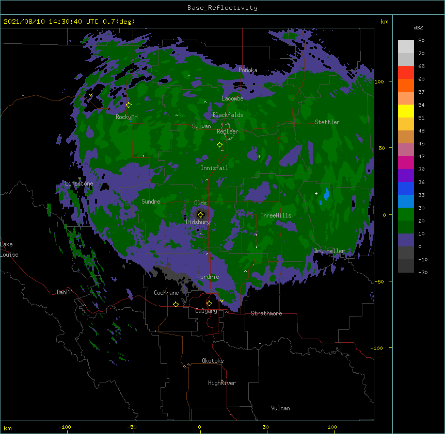445x434 pixels.
Task: Click the Olds town label
Action: [x=200, y=203]
